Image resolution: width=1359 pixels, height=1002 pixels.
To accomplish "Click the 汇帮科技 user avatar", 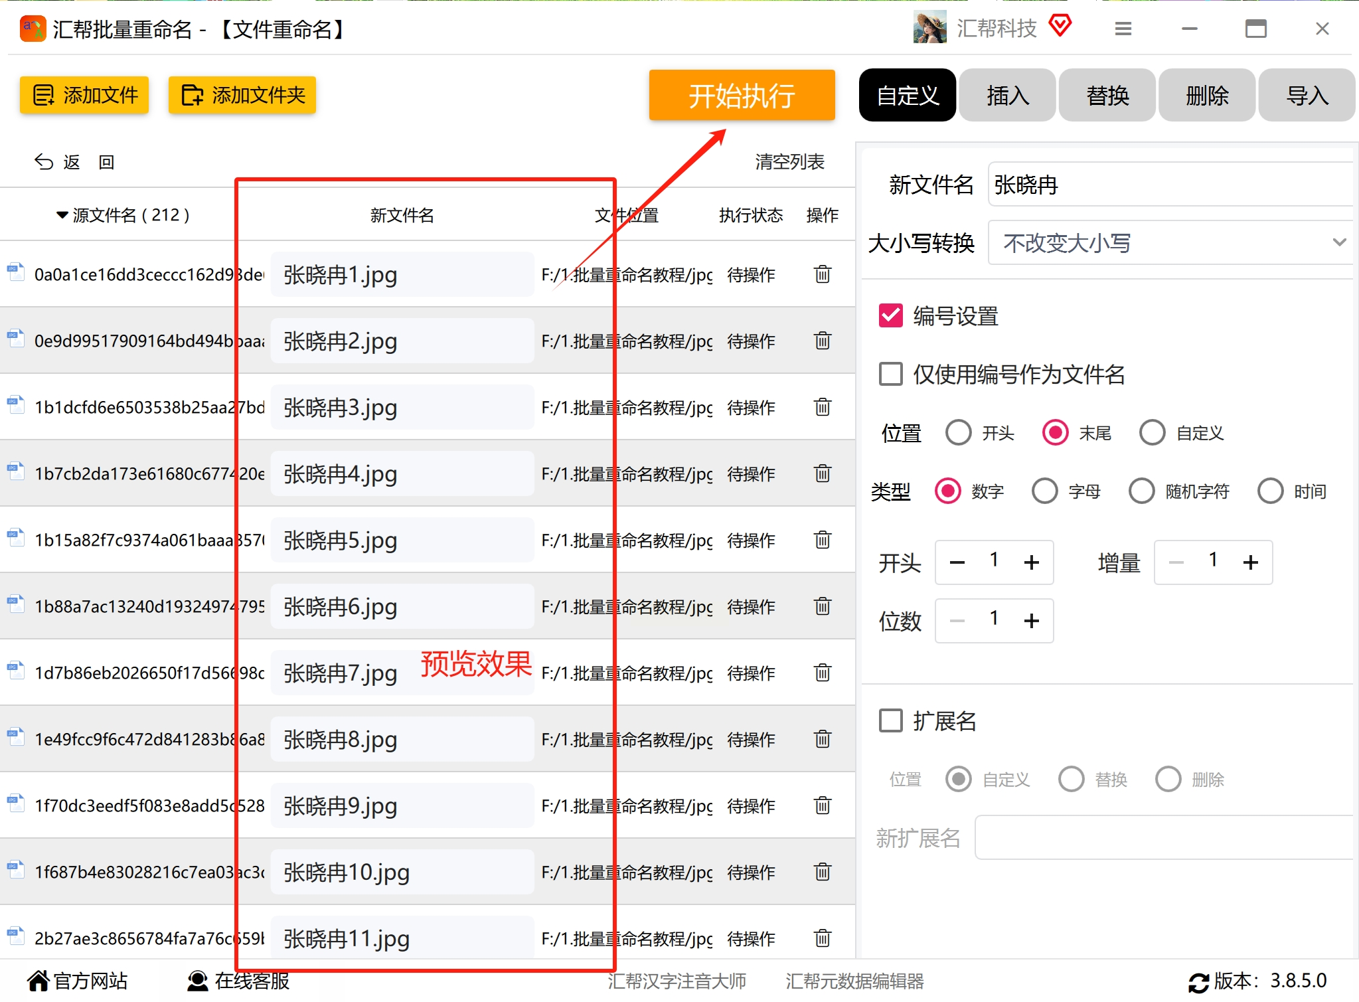I will pos(929,28).
